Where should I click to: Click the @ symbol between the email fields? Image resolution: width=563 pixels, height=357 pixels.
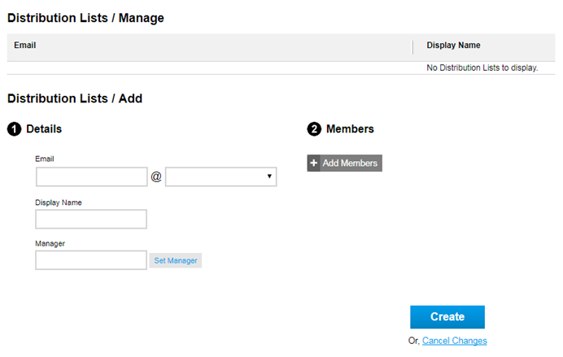tap(156, 176)
